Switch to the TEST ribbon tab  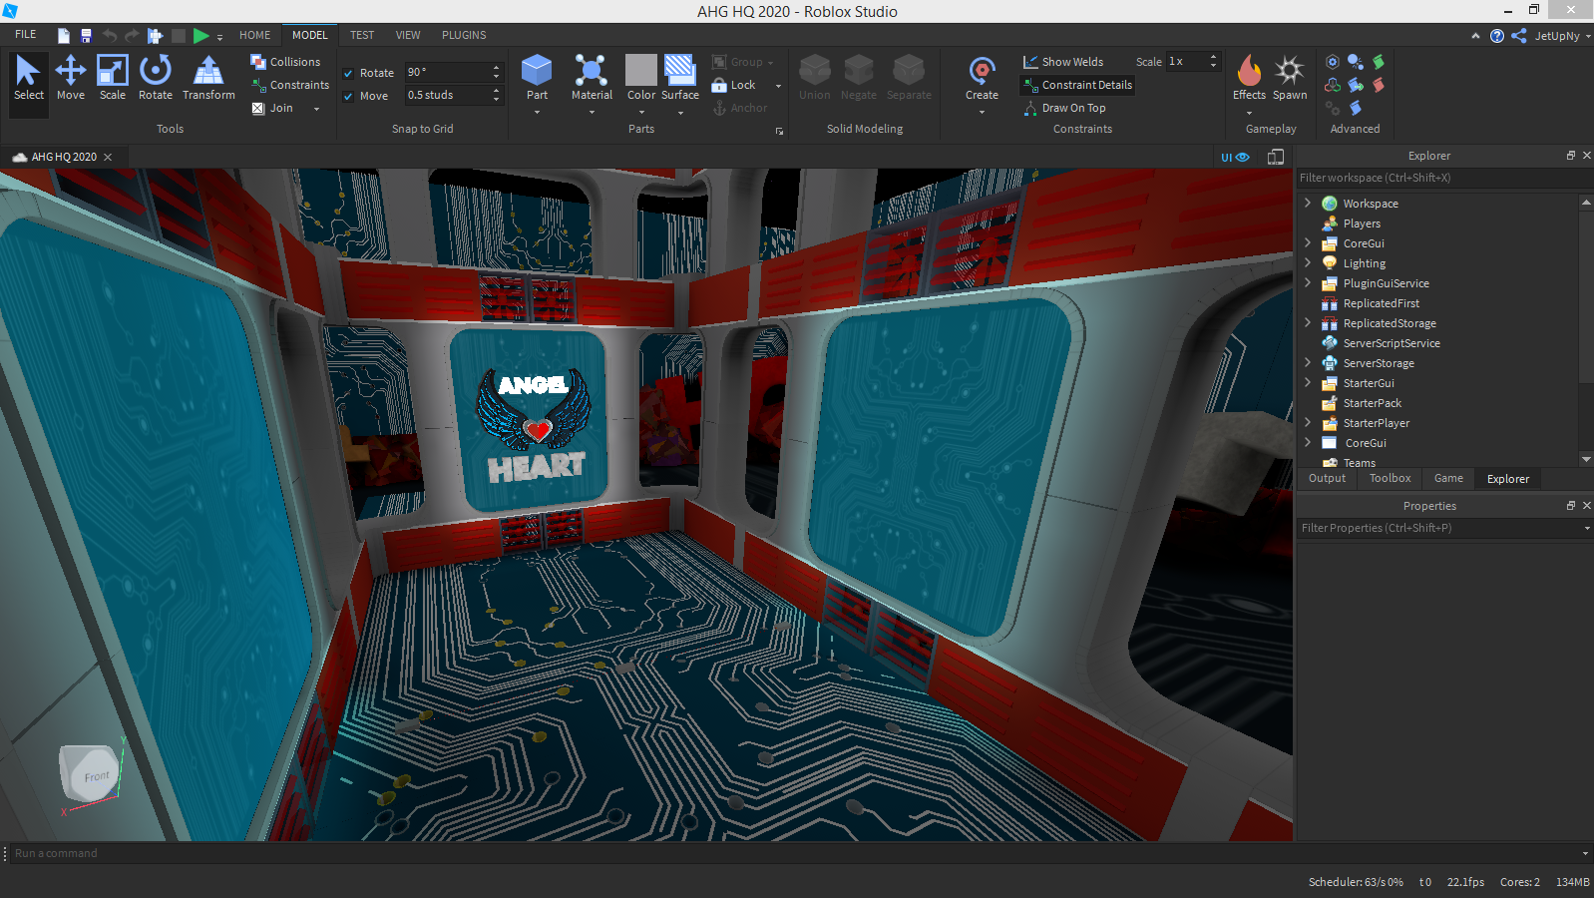[x=362, y=35]
